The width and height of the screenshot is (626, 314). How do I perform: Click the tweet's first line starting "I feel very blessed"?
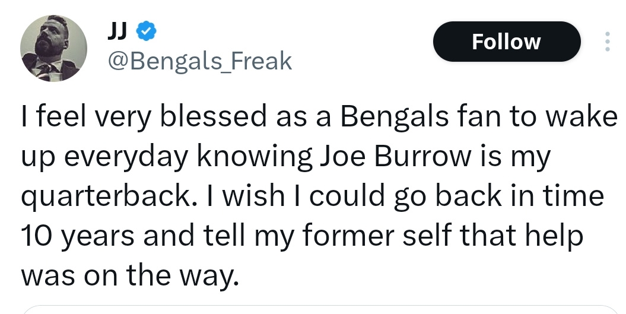(319, 117)
